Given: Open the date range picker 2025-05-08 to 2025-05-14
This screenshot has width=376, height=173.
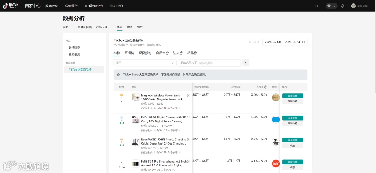Looking at the screenshot, I should pos(285,42).
